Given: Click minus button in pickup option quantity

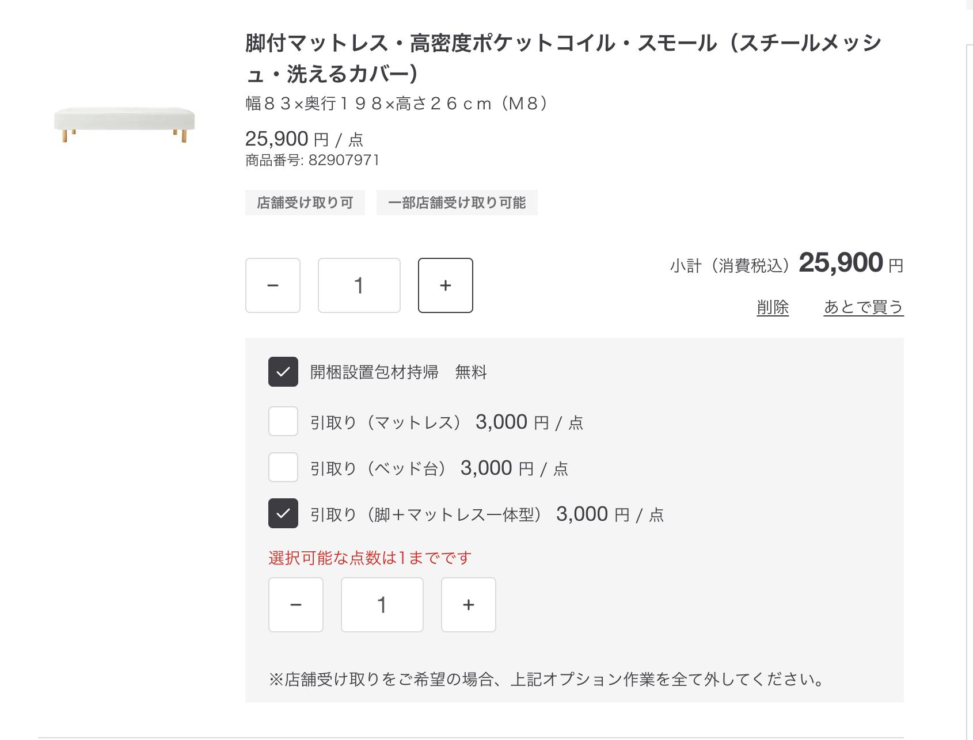Looking at the screenshot, I should (296, 605).
